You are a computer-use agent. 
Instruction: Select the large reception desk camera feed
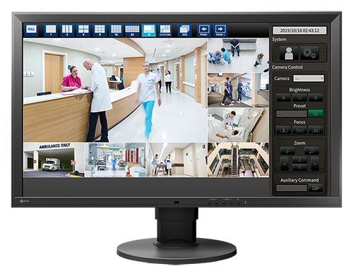click(x=115, y=90)
